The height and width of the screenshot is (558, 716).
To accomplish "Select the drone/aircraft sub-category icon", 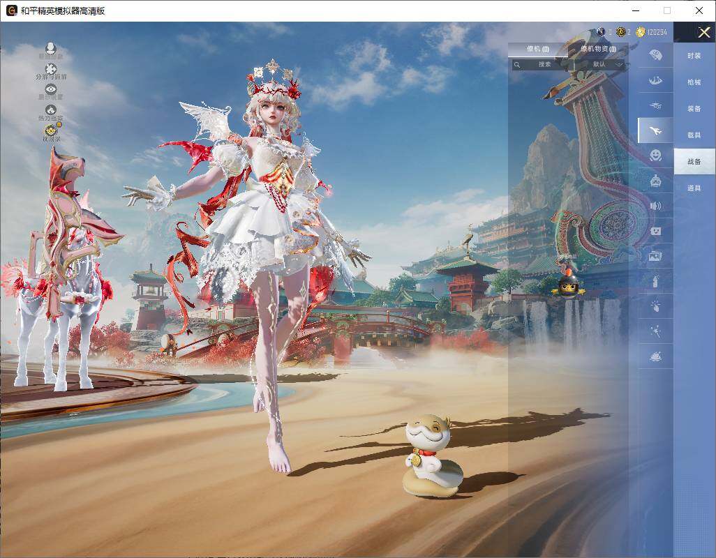I will tap(656, 106).
